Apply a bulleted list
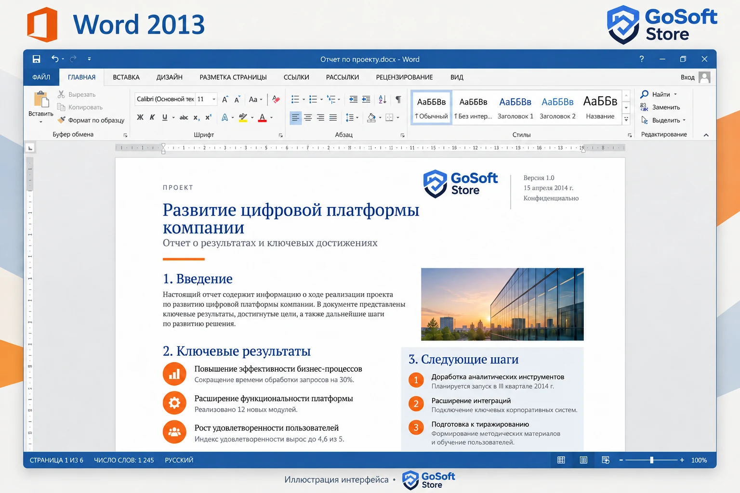The height and width of the screenshot is (493, 740). 295,99
